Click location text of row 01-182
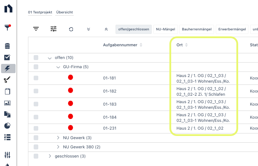Viewport: 258px width, 166px height. point(201,91)
